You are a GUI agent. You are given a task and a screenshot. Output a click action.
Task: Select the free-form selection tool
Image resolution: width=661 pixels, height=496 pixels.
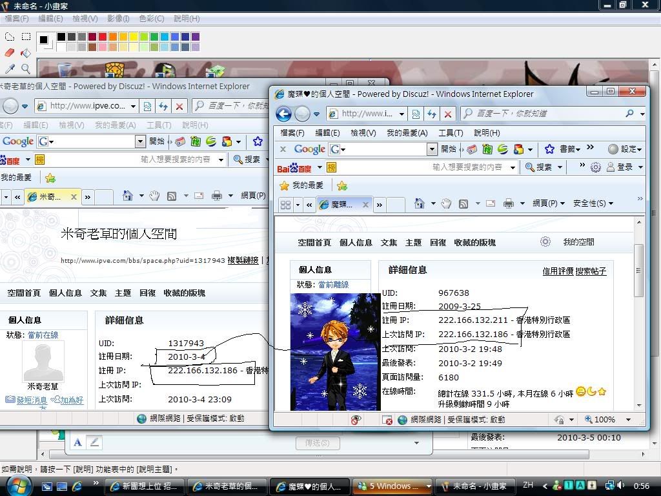[10, 37]
